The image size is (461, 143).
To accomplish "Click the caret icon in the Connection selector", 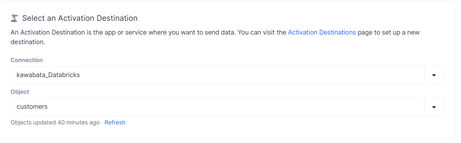I will 434,75.
